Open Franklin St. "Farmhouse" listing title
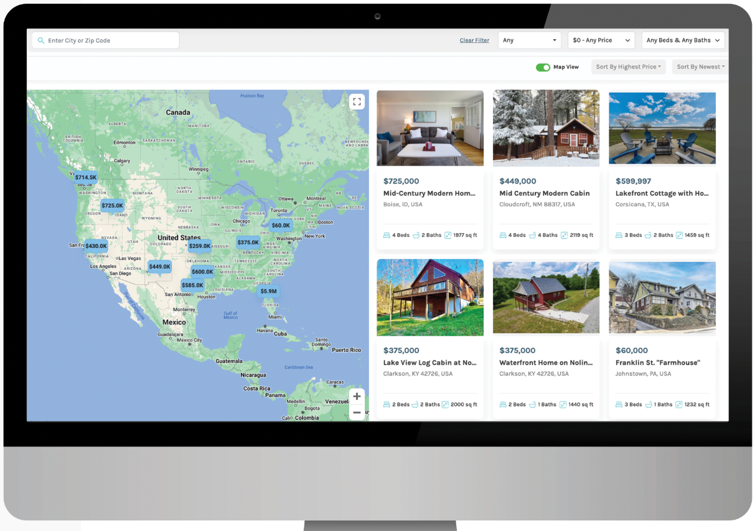This screenshot has width=755, height=531. tap(658, 362)
